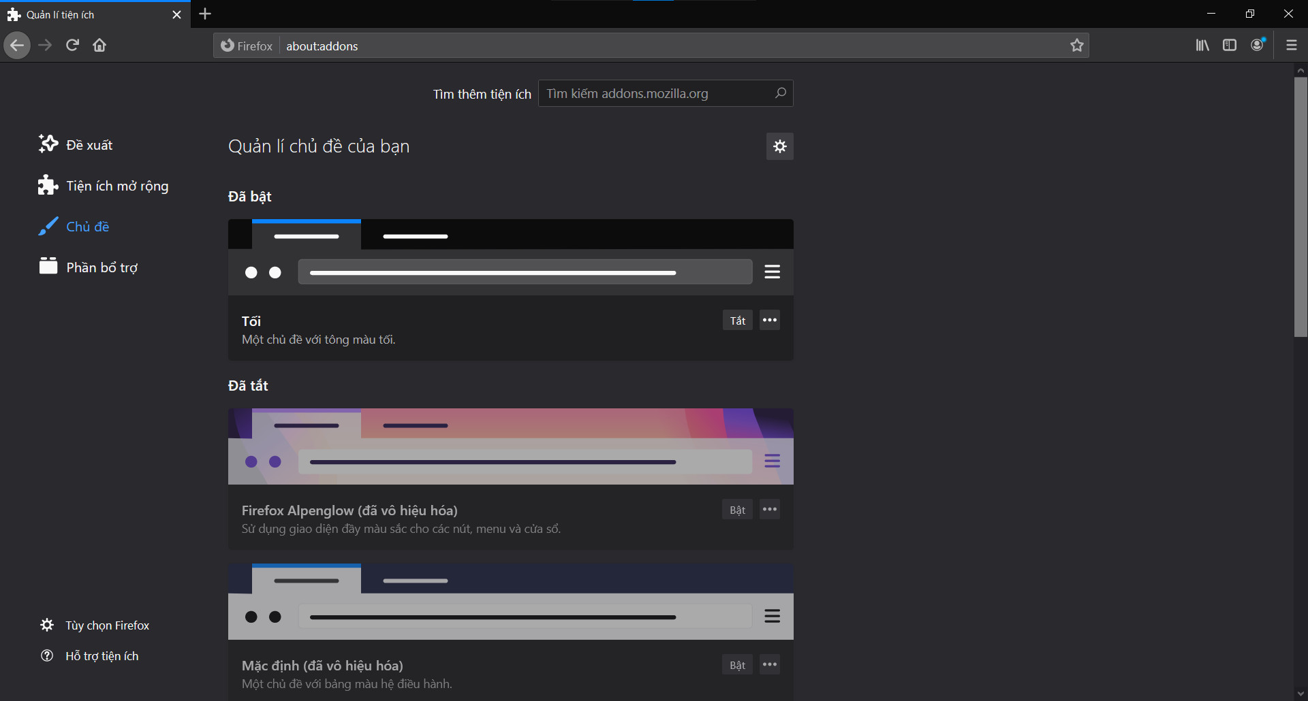Click the gear icon for addon tools
The height and width of the screenshot is (701, 1308).
click(x=779, y=146)
